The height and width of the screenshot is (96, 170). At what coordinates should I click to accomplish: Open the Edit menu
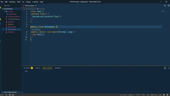pos(6,2)
